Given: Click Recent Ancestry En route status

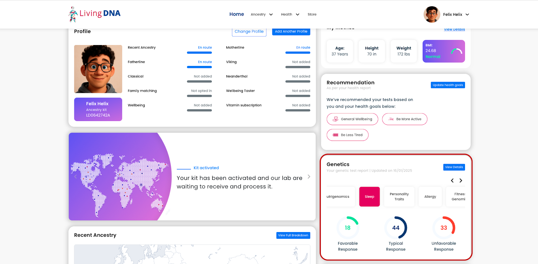Looking at the screenshot, I should (x=205, y=47).
